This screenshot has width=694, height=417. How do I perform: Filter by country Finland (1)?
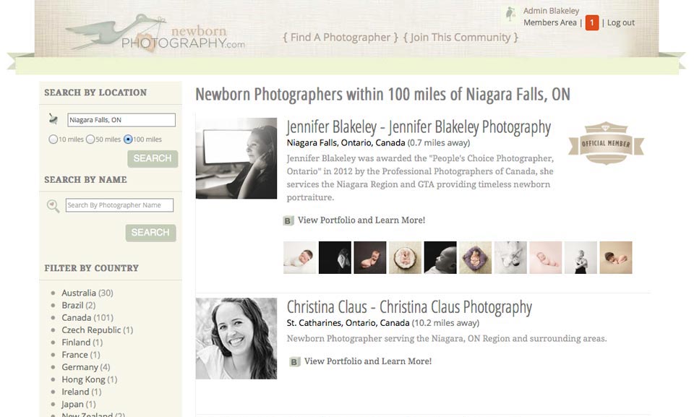pos(82,343)
